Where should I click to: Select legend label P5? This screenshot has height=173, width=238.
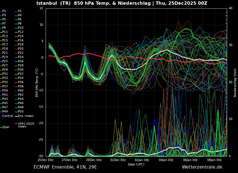(x=3, y=19)
